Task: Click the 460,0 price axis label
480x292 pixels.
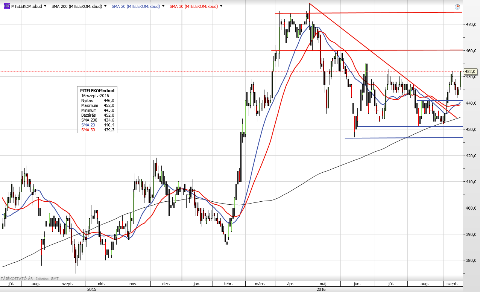Action: (x=472, y=51)
